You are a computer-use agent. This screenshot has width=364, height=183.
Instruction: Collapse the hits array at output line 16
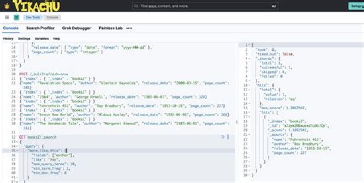[249, 112]
